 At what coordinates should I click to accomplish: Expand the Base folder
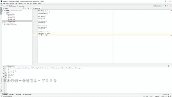(x=4, y=12)
